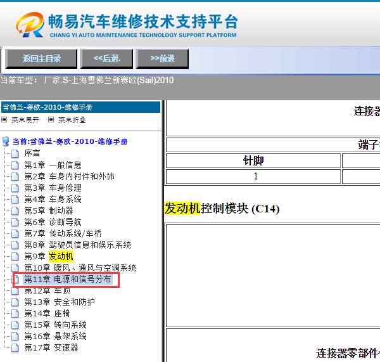Collapse all menus via 菜单折叠
The height and width of the screenshot is (362, 380).
point(72,120)
